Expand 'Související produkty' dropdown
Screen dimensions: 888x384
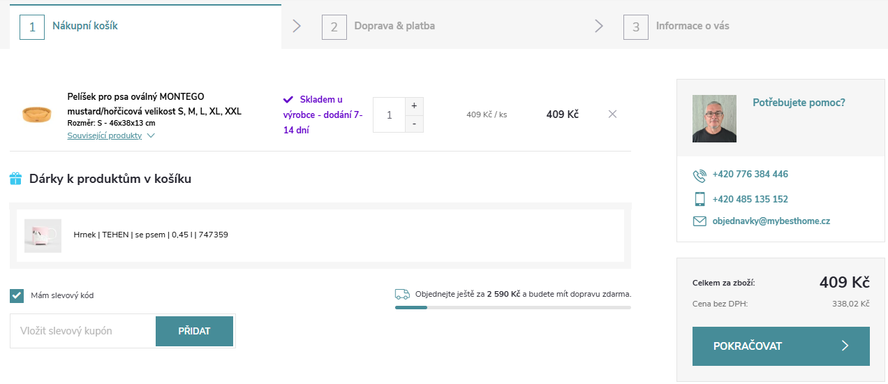click(110, 135)
